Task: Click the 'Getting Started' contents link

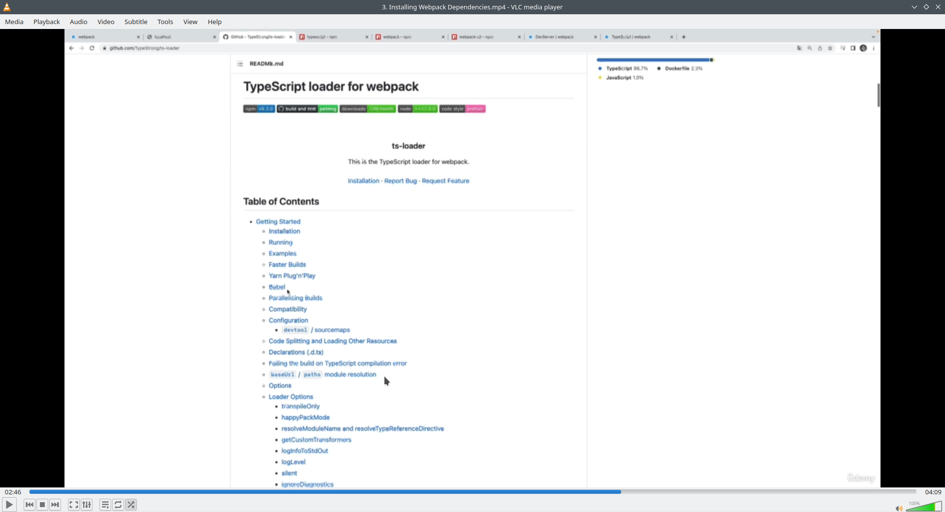Action: (x=278, y=222)
